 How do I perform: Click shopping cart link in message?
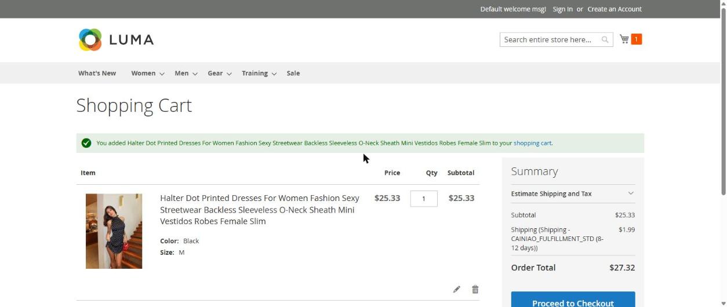coord(532,143)
